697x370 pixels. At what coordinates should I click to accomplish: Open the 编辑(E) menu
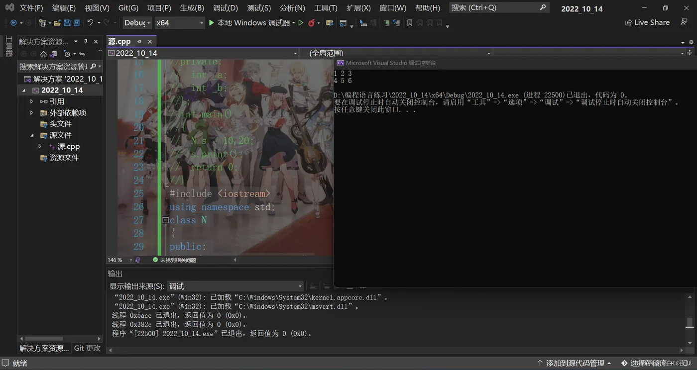point(64,8)
